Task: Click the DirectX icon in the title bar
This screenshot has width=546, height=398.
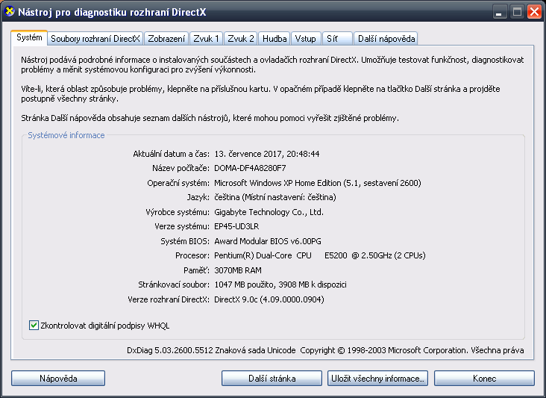Action: click(x=10, y=11)
